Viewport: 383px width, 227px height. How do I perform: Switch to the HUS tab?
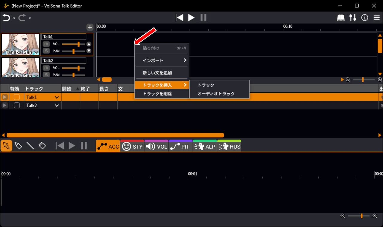coord(229,146)
